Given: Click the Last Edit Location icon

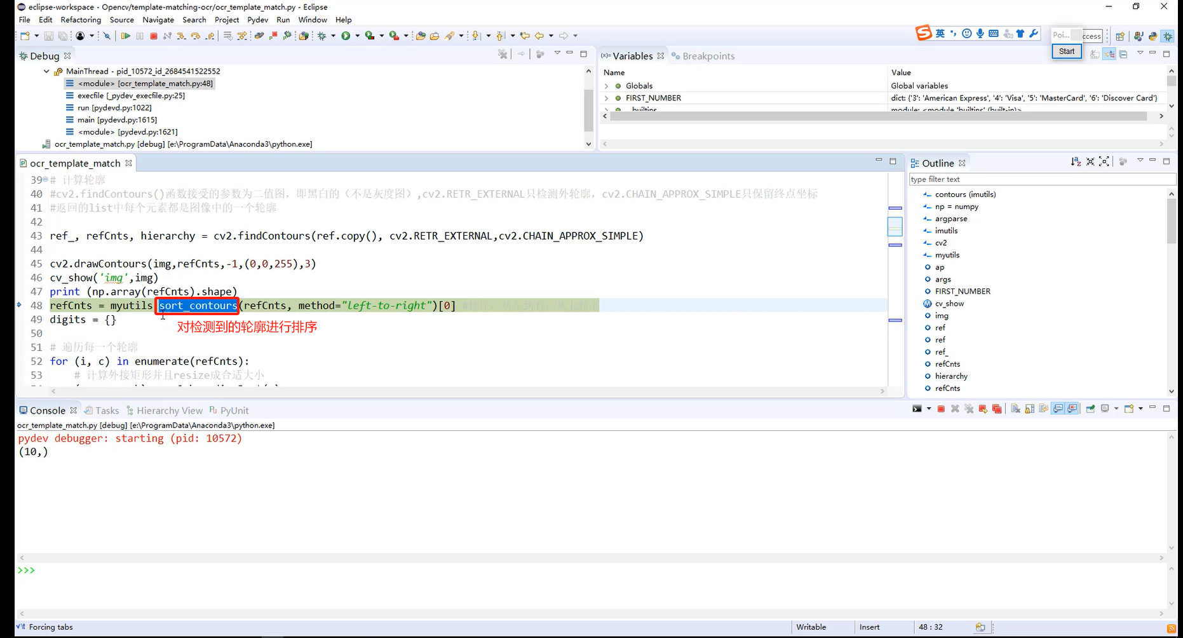Looking at the screenshot, I should coord(525,36).
